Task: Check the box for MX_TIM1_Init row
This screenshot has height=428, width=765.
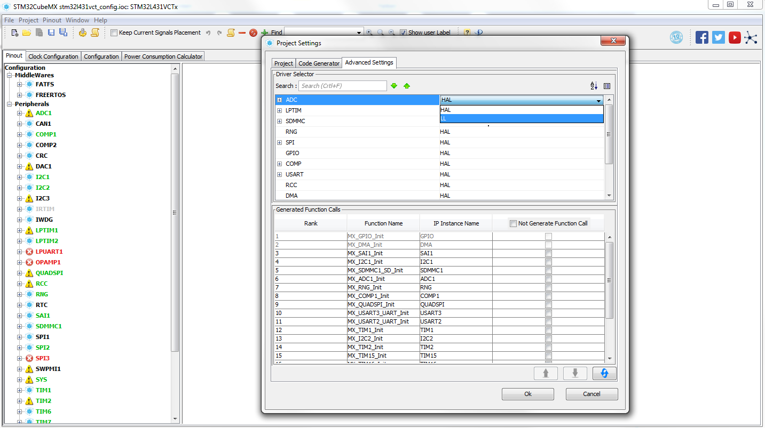Action: (548, 330)
